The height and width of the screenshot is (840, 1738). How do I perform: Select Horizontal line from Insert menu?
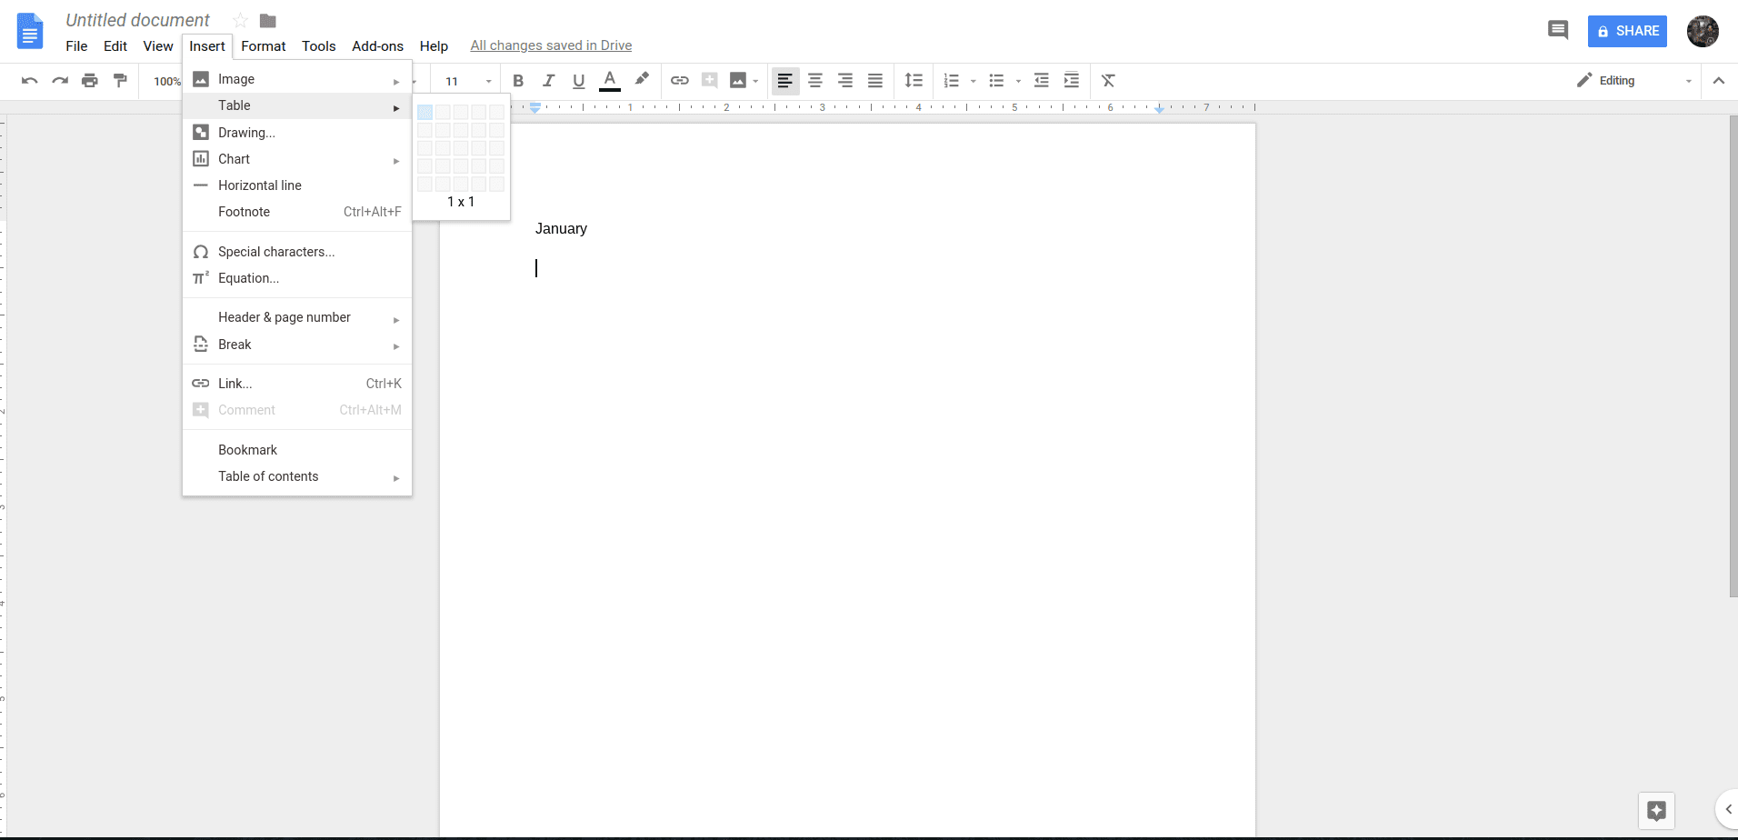coord(260,185)
